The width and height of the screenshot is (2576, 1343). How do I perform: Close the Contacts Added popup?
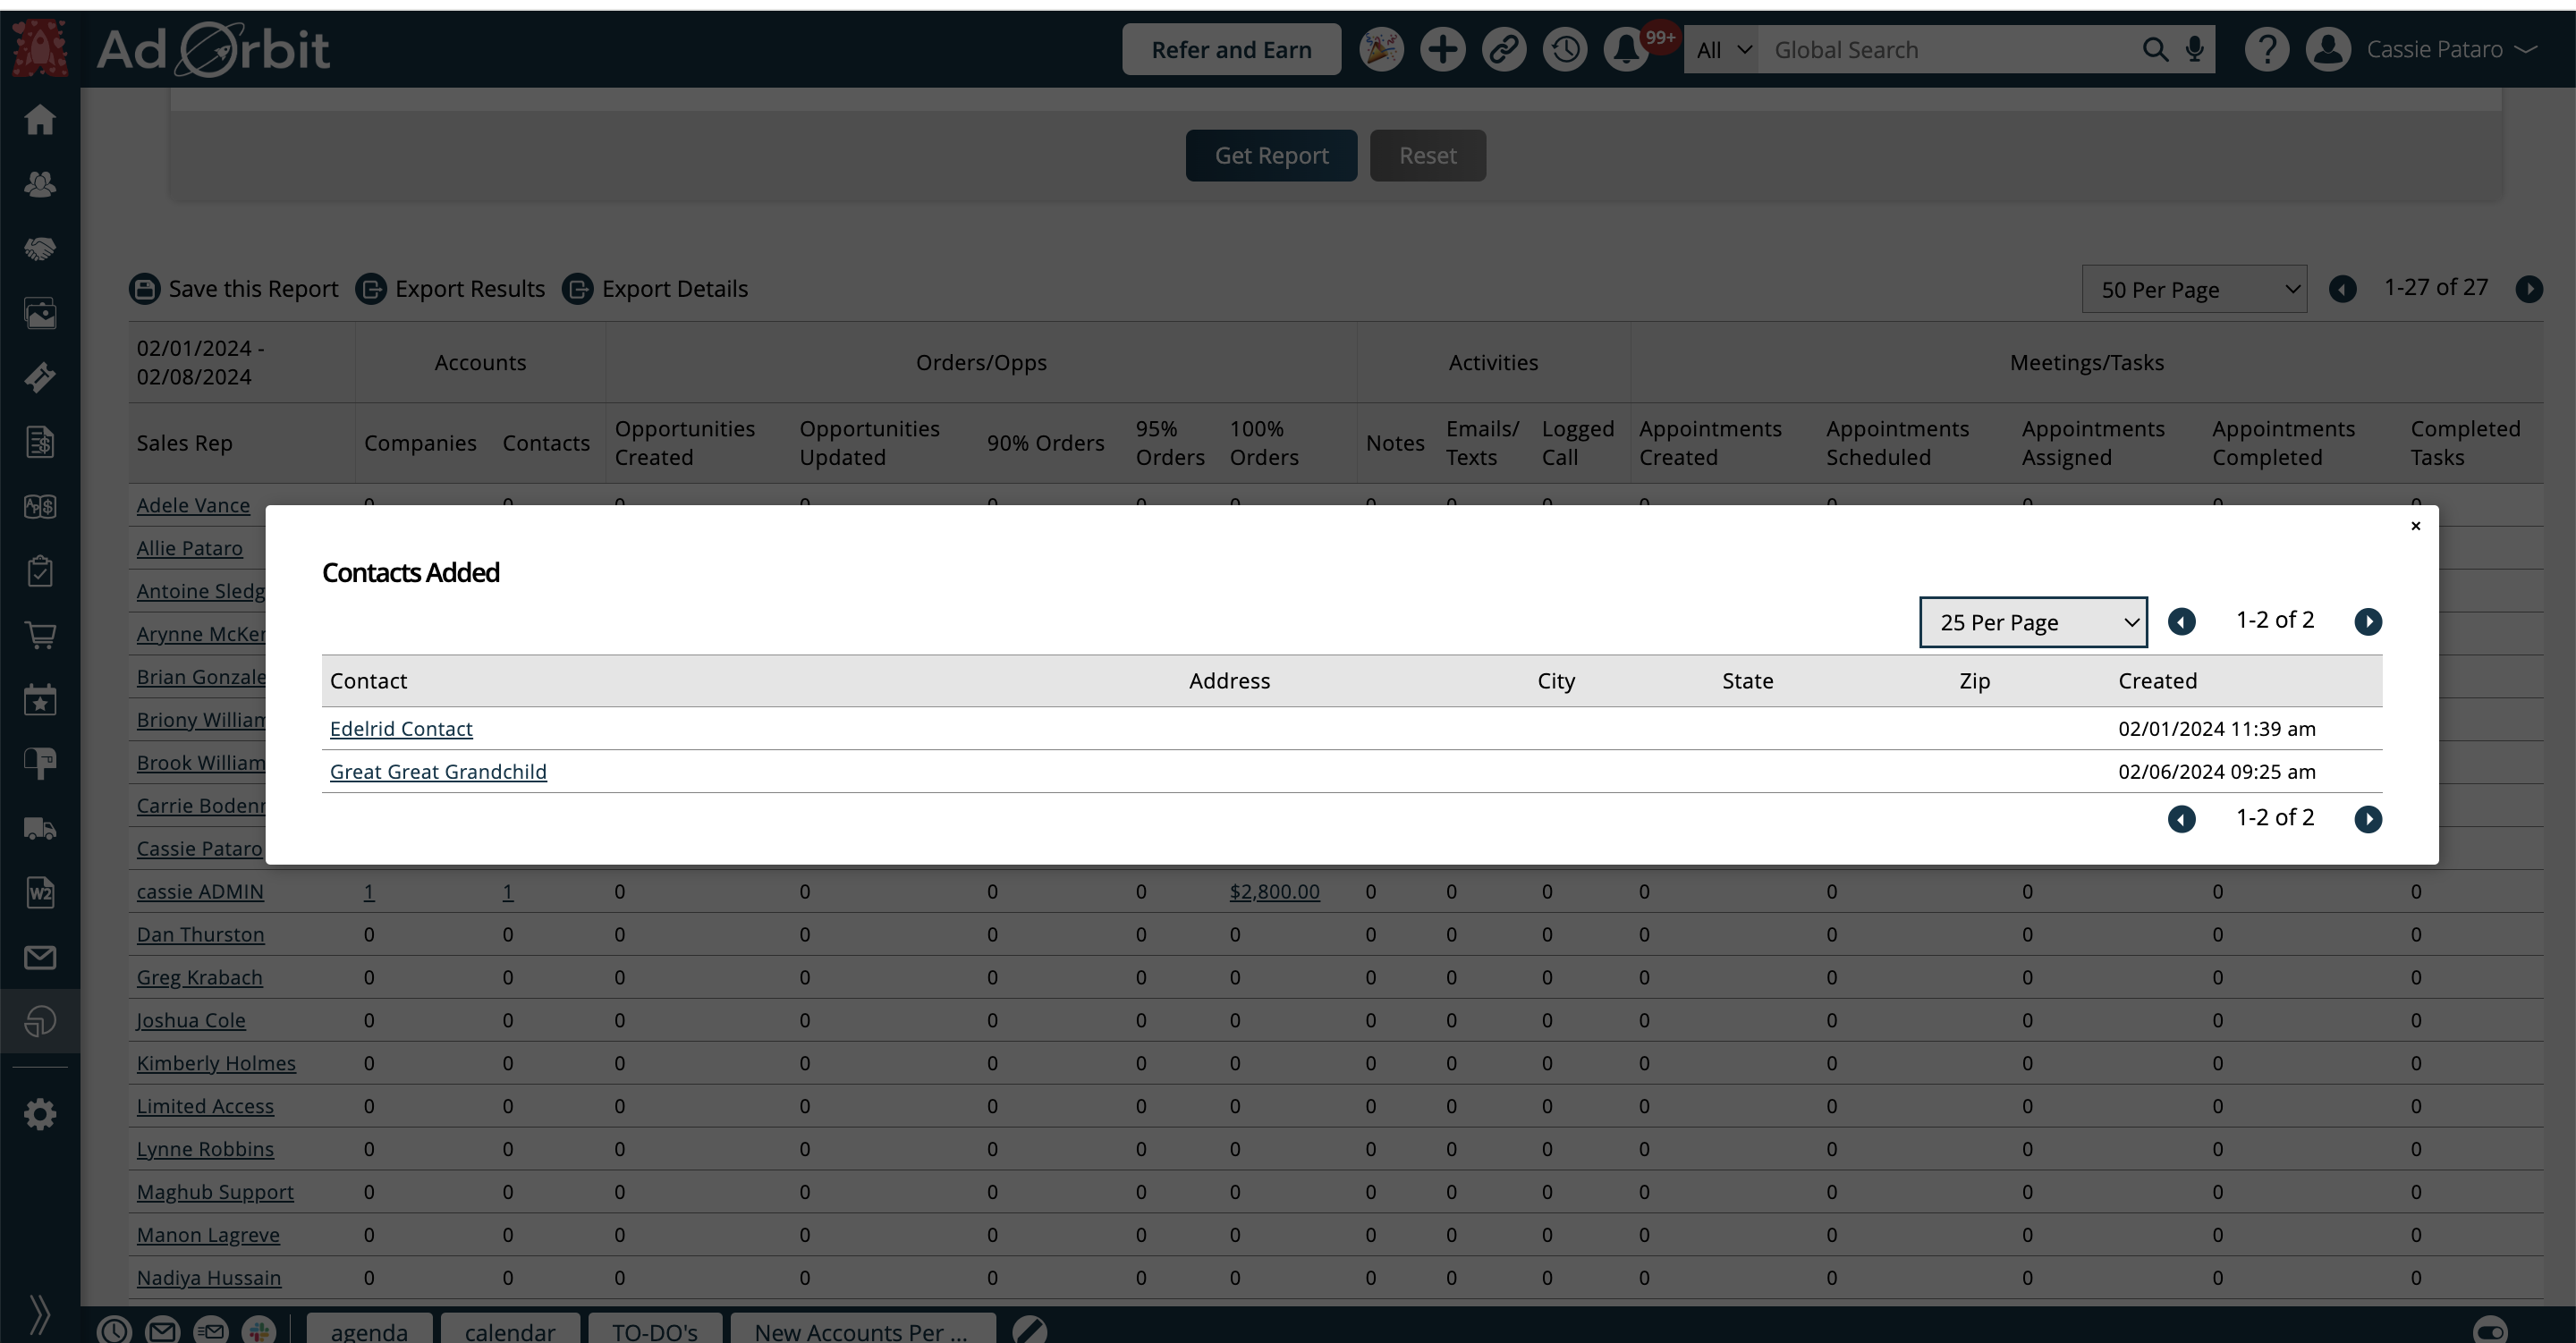click(2415, 526)
